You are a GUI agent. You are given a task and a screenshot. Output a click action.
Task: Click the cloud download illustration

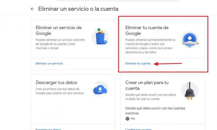click(100, 89)
